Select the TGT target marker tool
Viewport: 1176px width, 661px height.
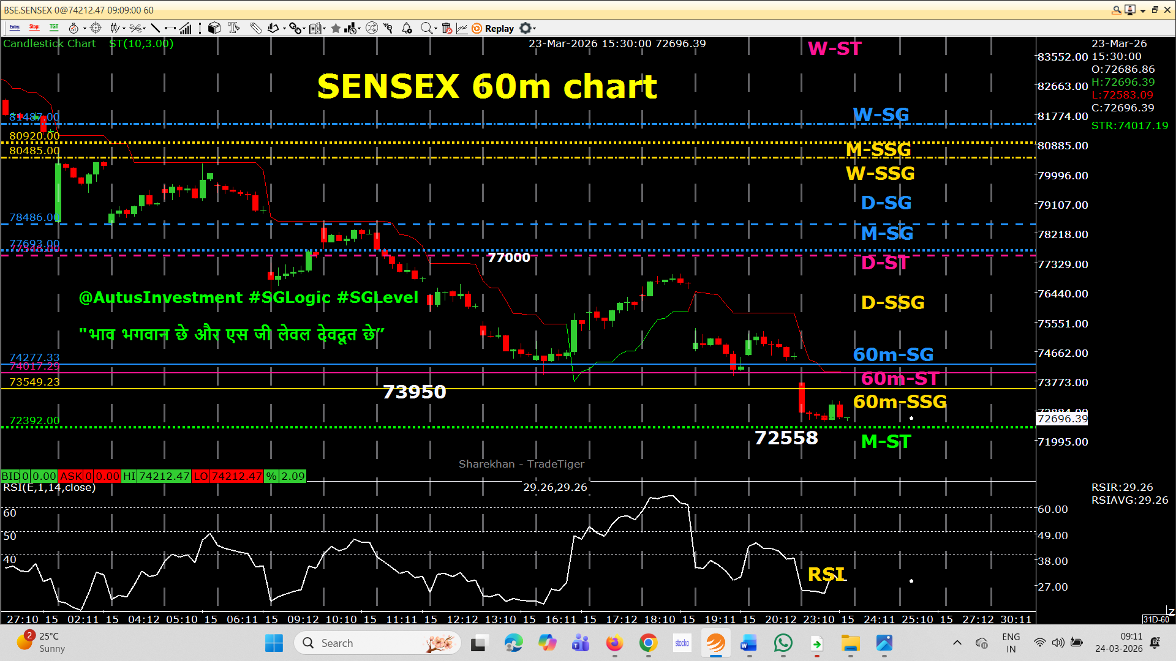tap(54, 28)
